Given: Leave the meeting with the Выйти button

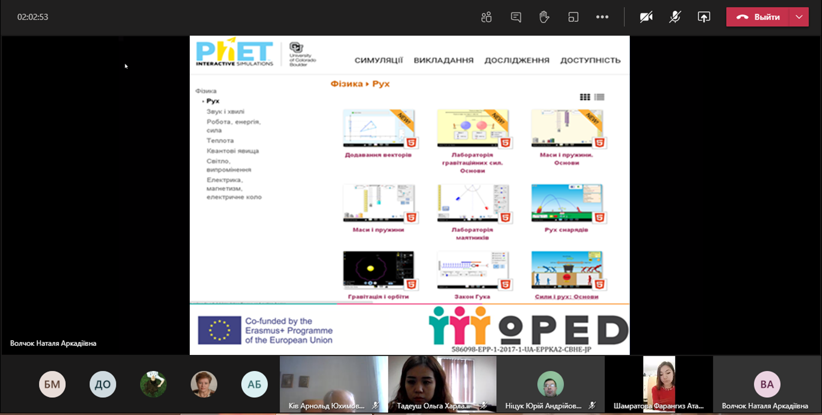Looking at the screenshot, I should 758,17.
